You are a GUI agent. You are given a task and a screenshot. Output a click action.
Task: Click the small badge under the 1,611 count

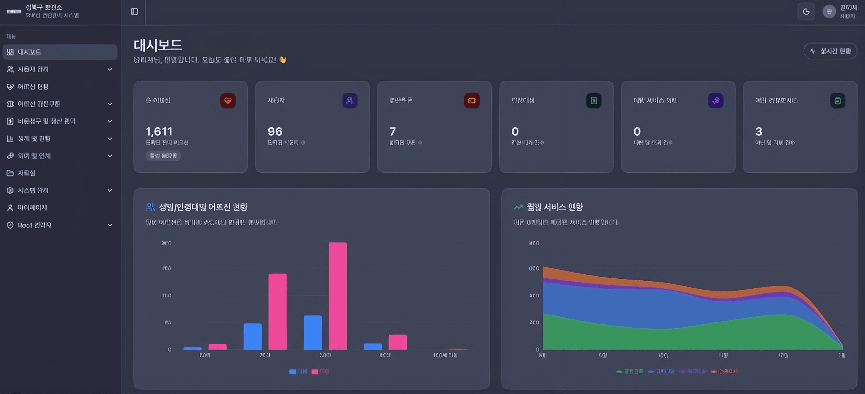pyautogui.click(x=163, y=155)
